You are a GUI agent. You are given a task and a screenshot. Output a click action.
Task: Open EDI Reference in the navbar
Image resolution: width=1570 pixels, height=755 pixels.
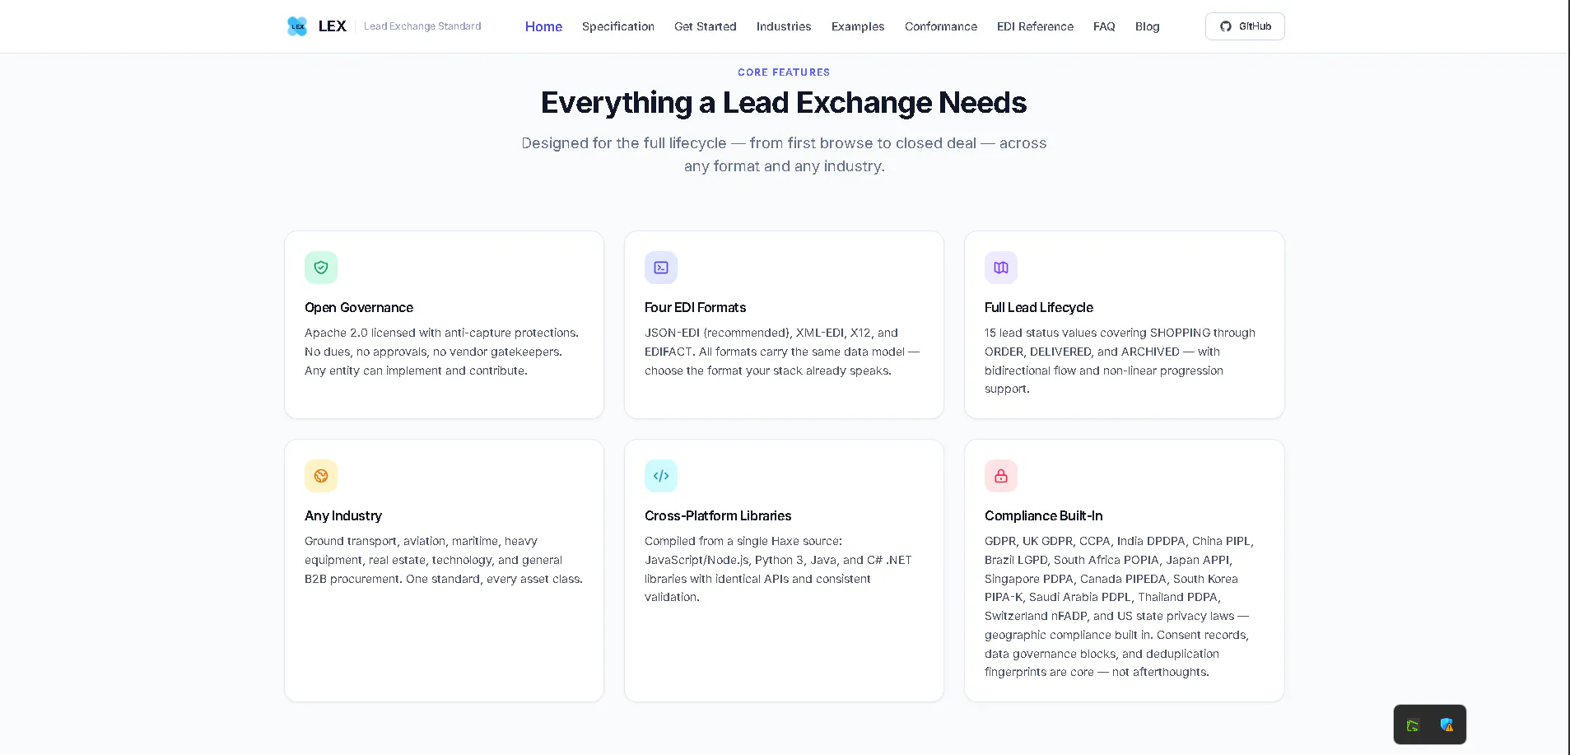(x=1035, y=26)
